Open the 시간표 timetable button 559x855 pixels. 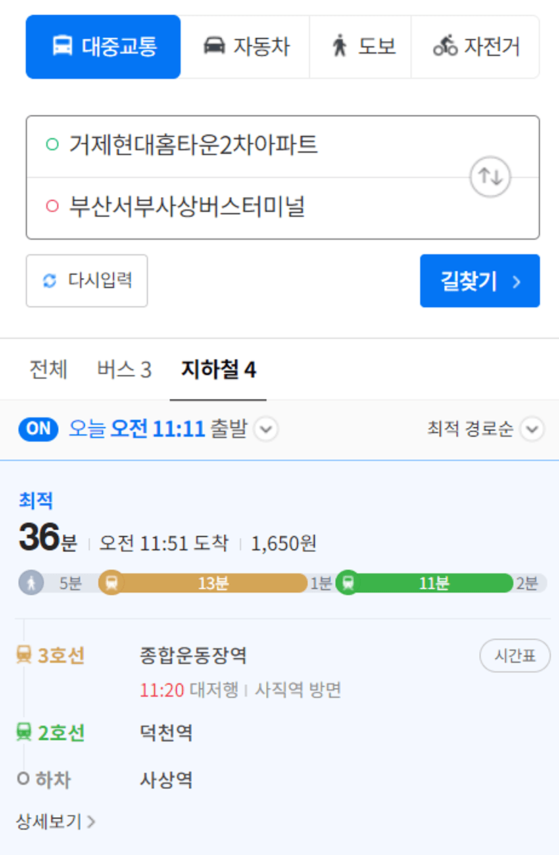pyautogui.click(x=515, y=656)
